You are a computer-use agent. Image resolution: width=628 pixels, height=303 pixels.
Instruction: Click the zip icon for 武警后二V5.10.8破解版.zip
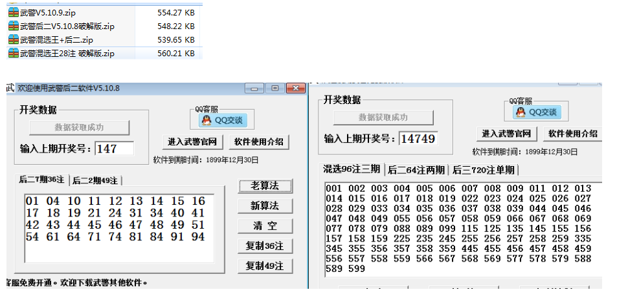pyautogui.click(x=13, y=26)
